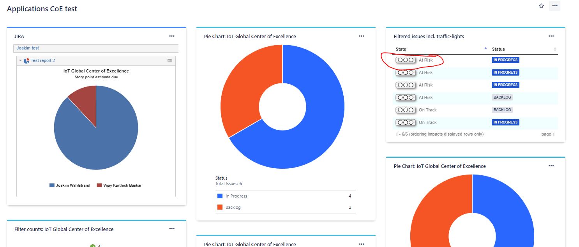Collapse the Test report 2 section
This screenshot has height=247, width=579.
20,61
